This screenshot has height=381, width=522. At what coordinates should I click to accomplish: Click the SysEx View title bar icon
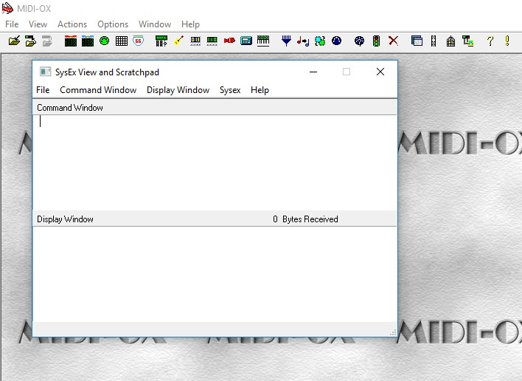[45, 72]
